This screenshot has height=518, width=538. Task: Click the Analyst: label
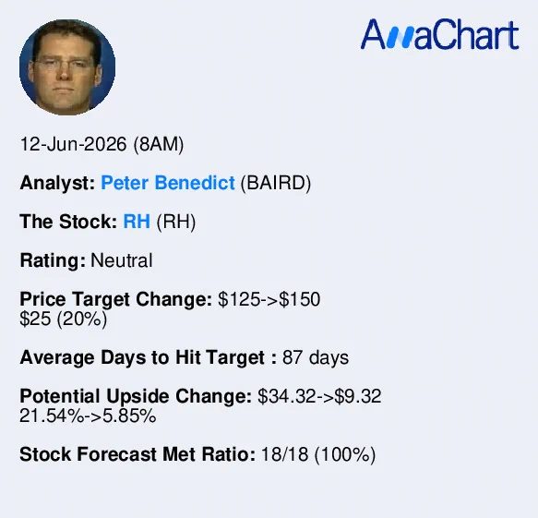[x=57, y=183]
